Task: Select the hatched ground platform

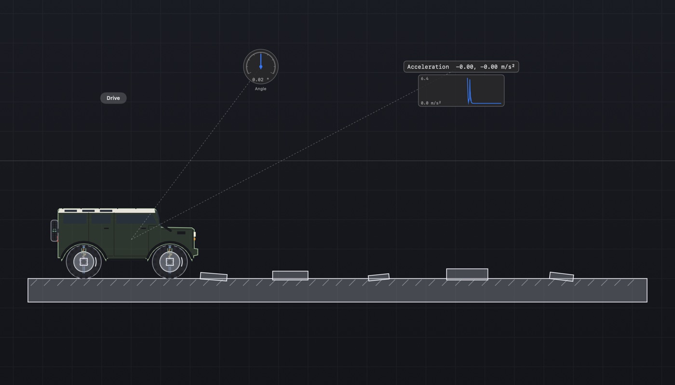Action: pos(337,290)
